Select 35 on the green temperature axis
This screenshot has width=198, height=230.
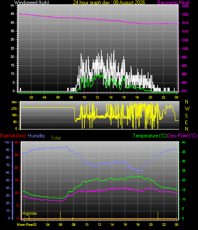pyautogui.click(x=184, y=152)
